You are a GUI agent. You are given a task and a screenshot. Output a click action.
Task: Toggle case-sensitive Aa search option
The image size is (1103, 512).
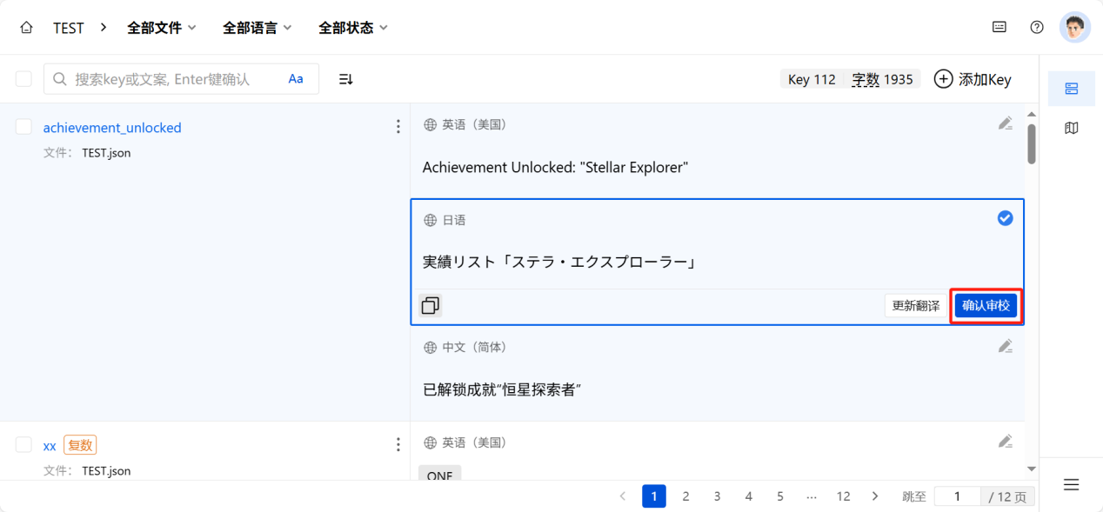296,79
